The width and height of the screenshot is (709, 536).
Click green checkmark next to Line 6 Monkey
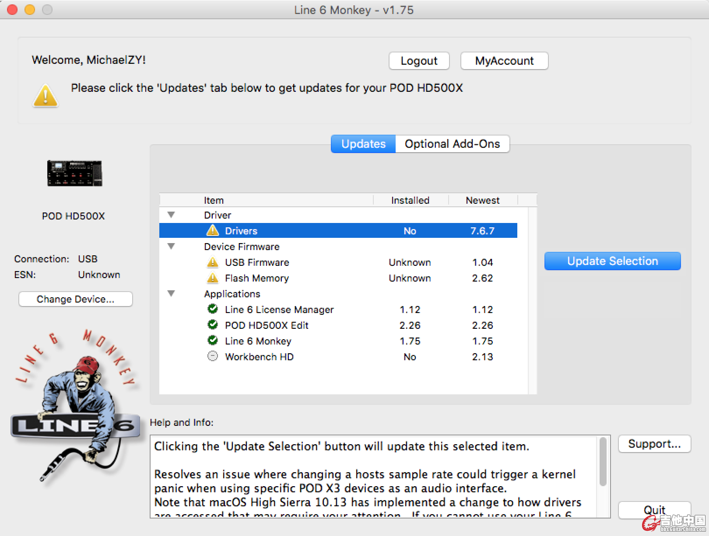[212, 341]
